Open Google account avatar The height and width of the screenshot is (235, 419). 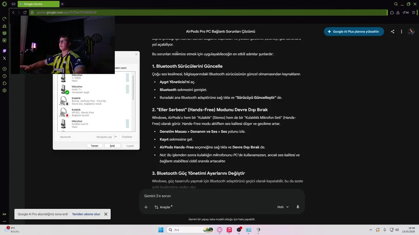tap(411, 32)
